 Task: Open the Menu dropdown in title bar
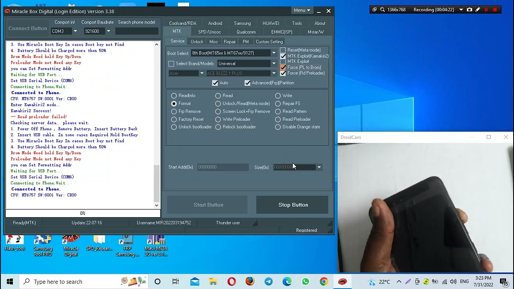[302, 10]
